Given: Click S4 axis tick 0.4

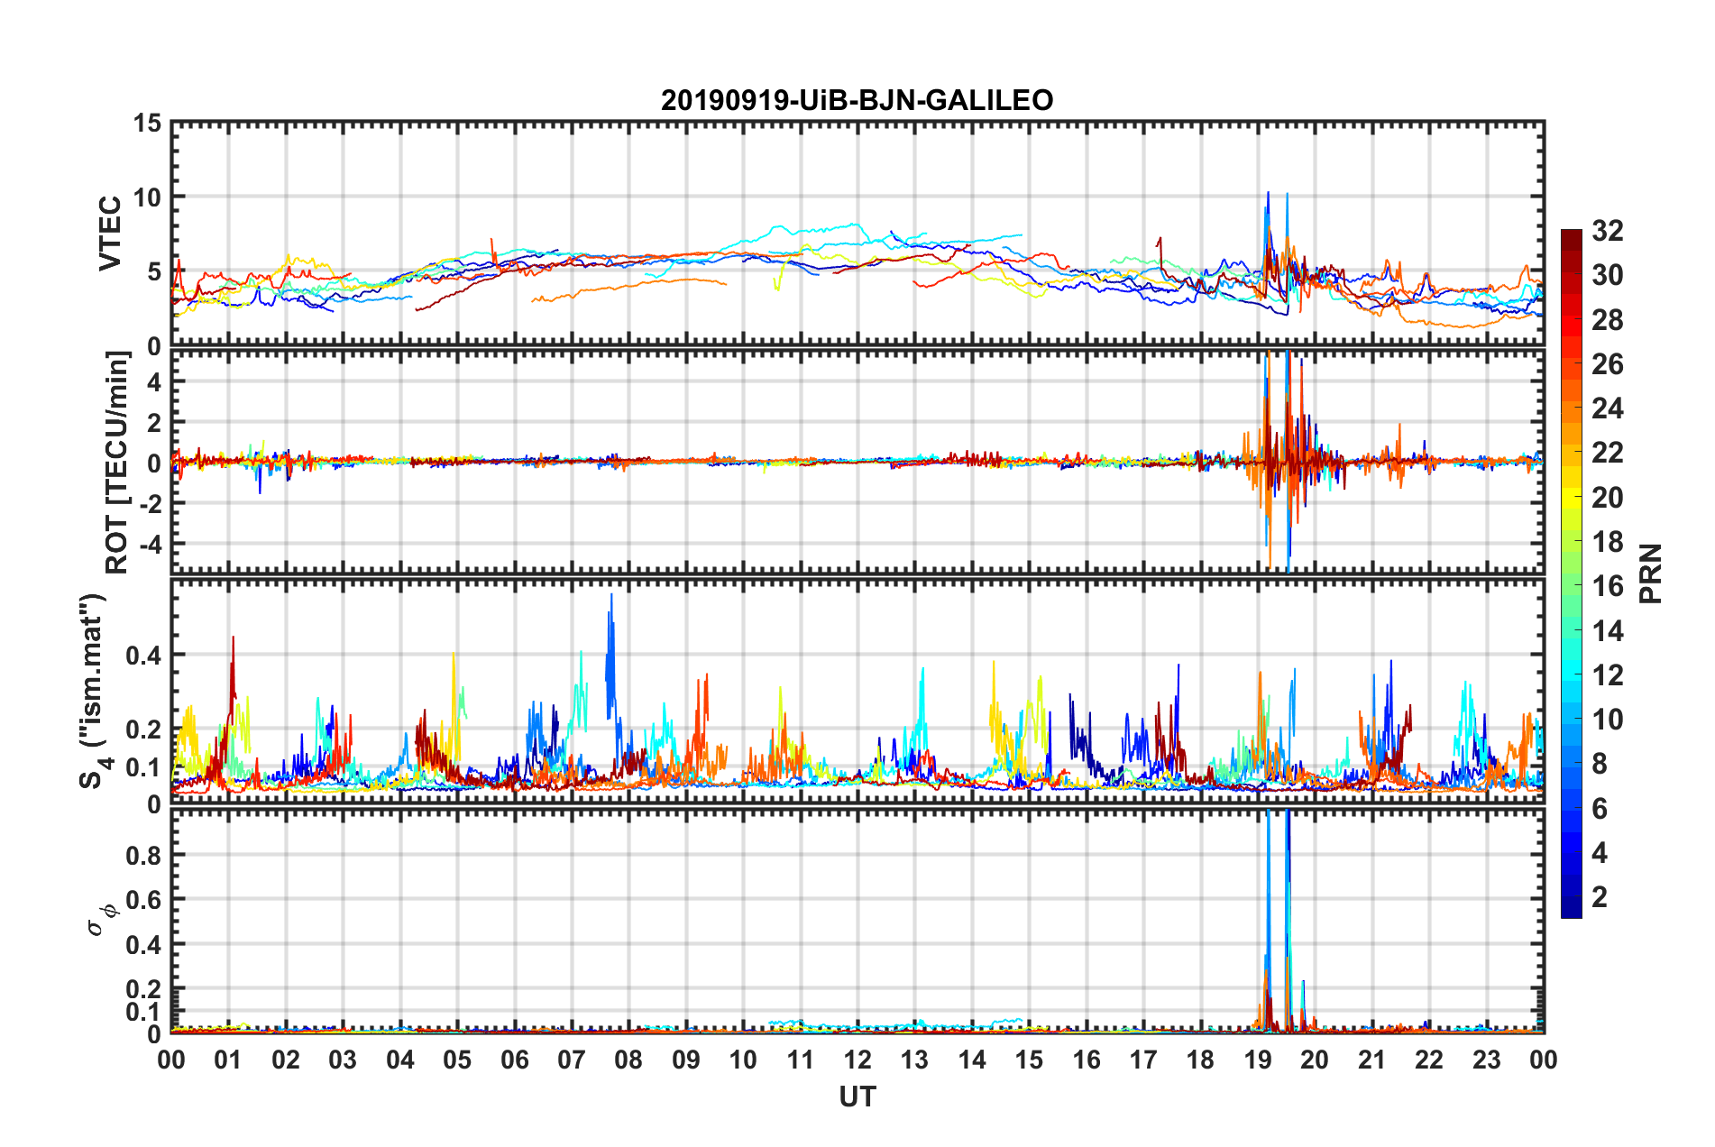Looking at the screenshot, I should point(143,656).
